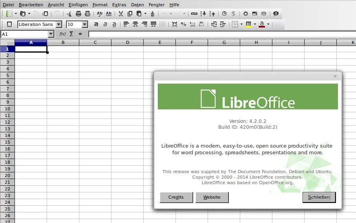Add a decimal place
Image resolution: width=356 pixels, height=223 pixels.
tap(193, 24)
